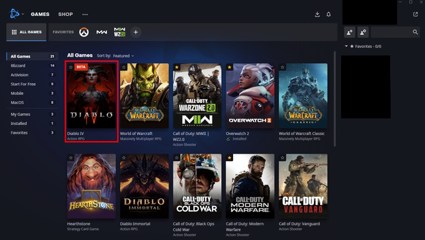
Task: Filter by MacOS games
Action: pyautogui.click(x=32, y=102)
